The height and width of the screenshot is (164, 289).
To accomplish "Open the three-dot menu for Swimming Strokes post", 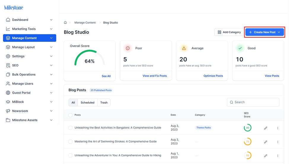I will [277, 142].
